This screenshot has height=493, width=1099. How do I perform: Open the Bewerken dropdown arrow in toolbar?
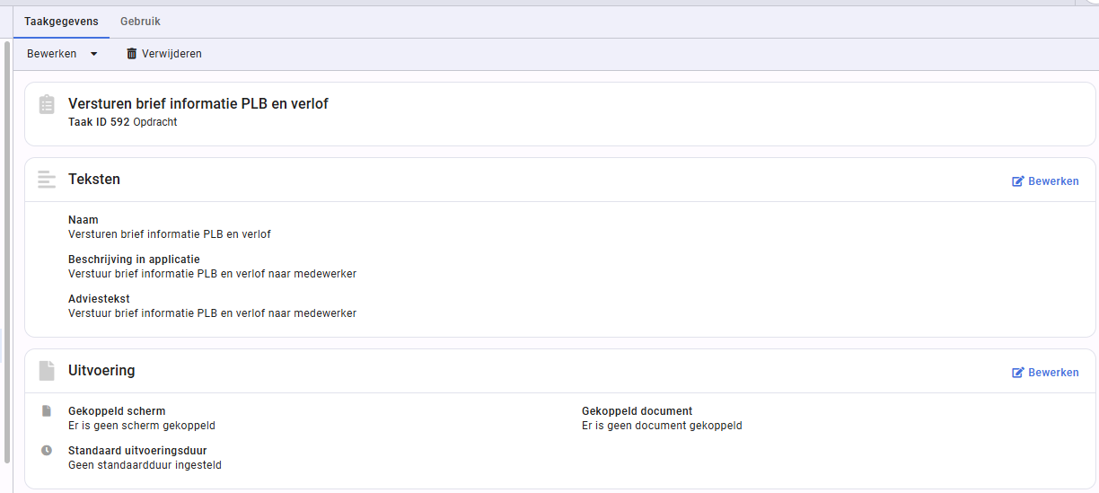(x=93, y=54)
